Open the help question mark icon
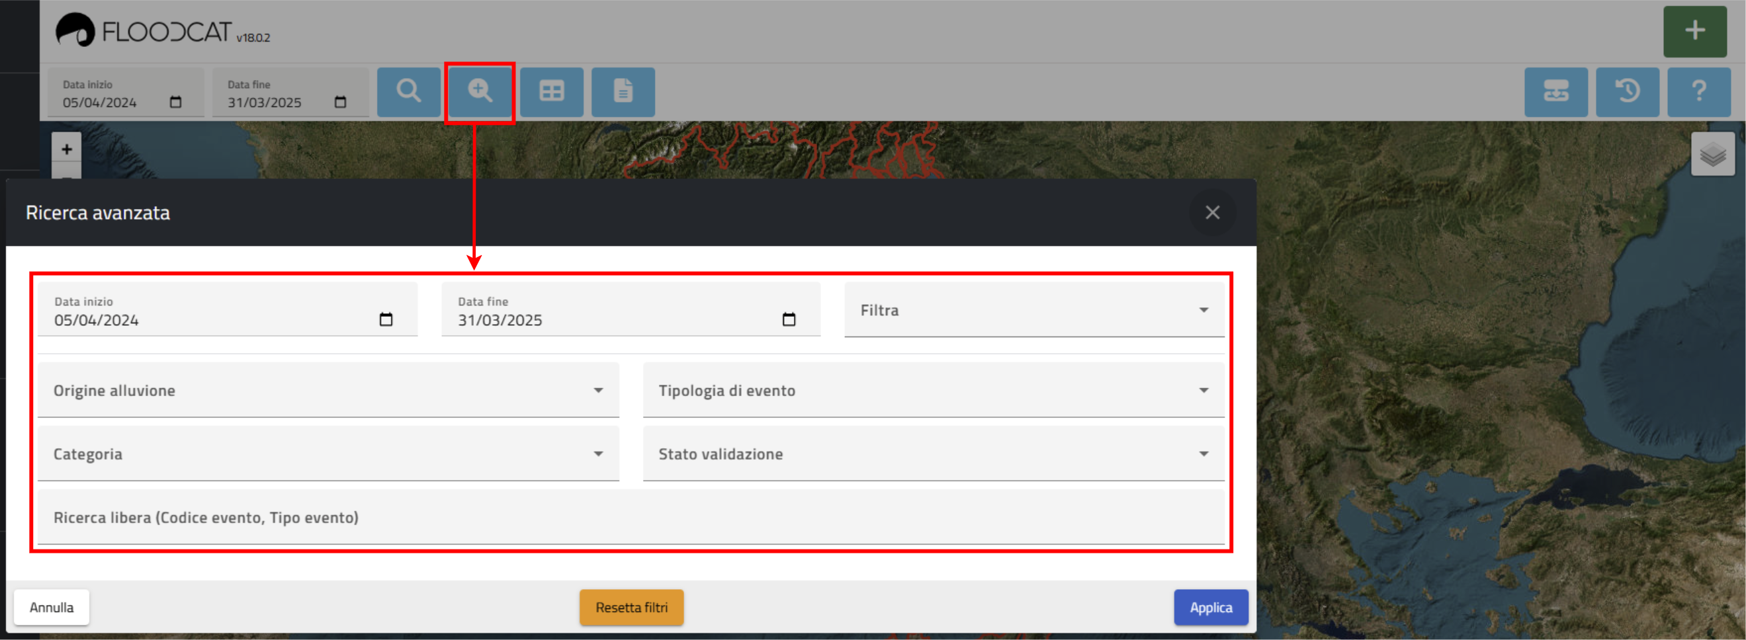Image resolution: width=1746 pixels, height=640 pixels. pos(1698,91)
